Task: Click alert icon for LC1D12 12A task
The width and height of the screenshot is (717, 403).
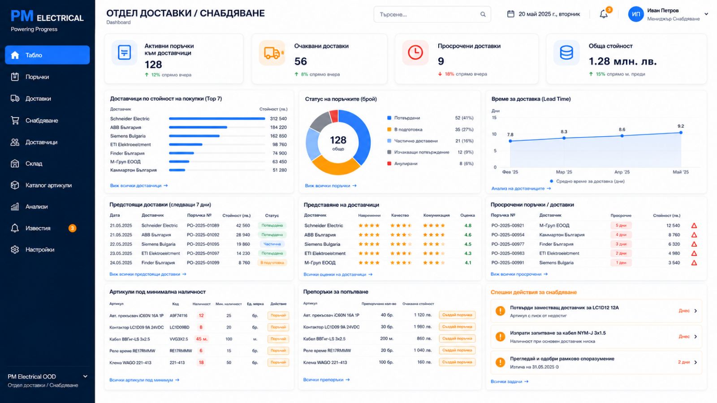Action: coord(500,311)
